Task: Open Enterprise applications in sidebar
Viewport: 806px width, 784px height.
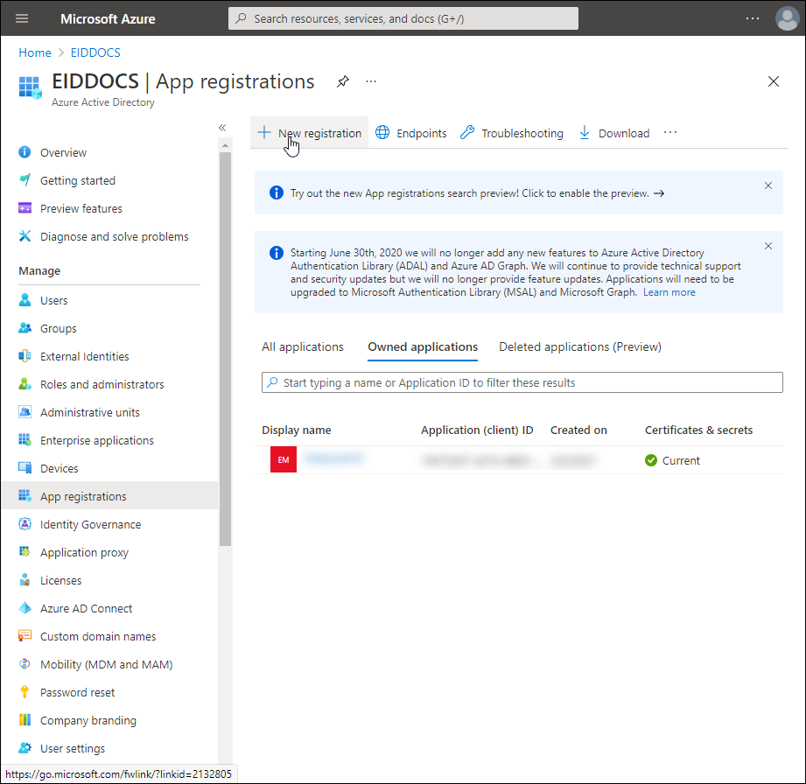Action: pyautogui.click(x=96, y=440)
